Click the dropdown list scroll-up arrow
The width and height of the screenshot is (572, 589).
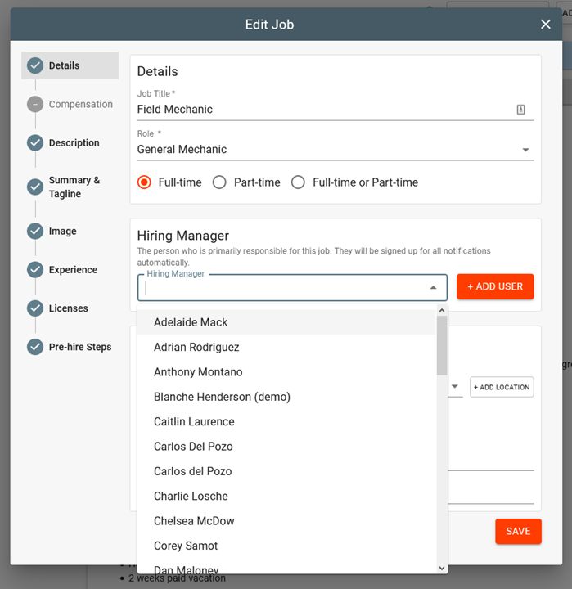click(442, 310)
